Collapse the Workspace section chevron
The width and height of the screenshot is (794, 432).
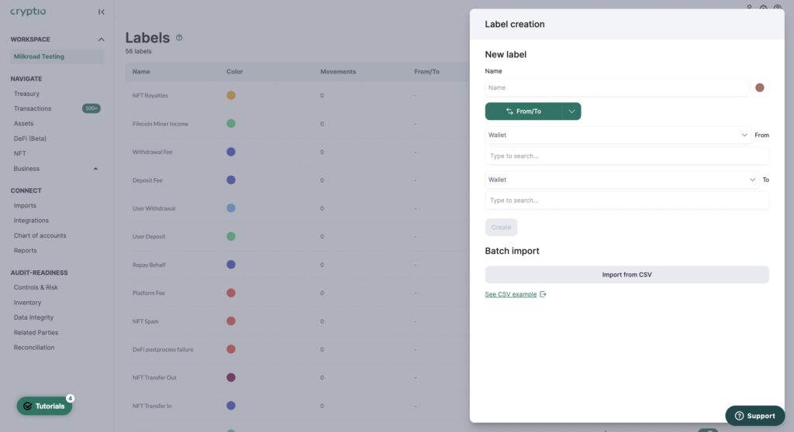[101, 39]
